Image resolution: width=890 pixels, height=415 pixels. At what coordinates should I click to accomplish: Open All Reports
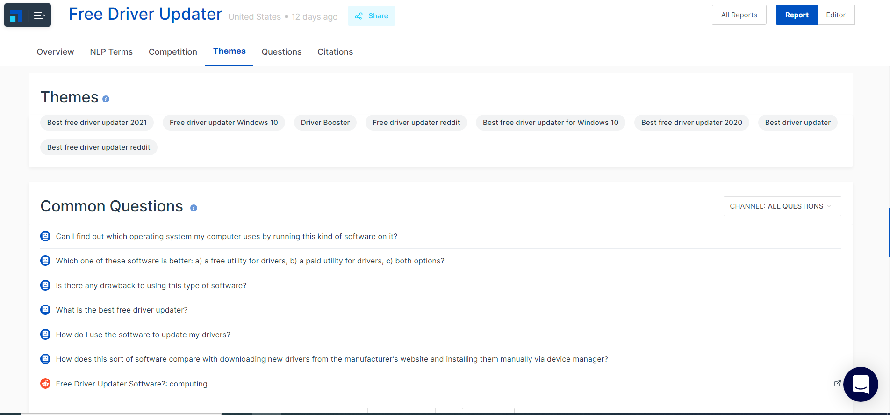coord(739,15)
